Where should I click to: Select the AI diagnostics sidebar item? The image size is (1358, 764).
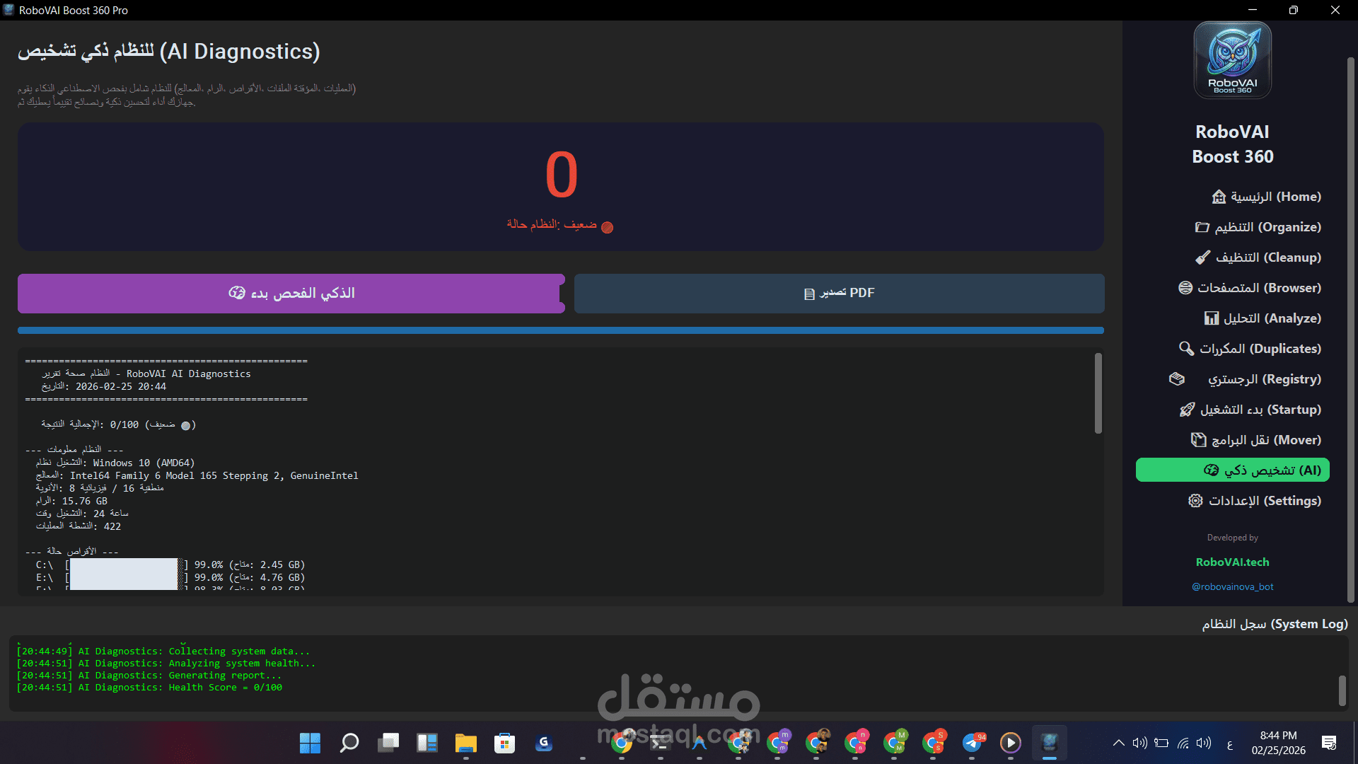[x=1232, y=470]
